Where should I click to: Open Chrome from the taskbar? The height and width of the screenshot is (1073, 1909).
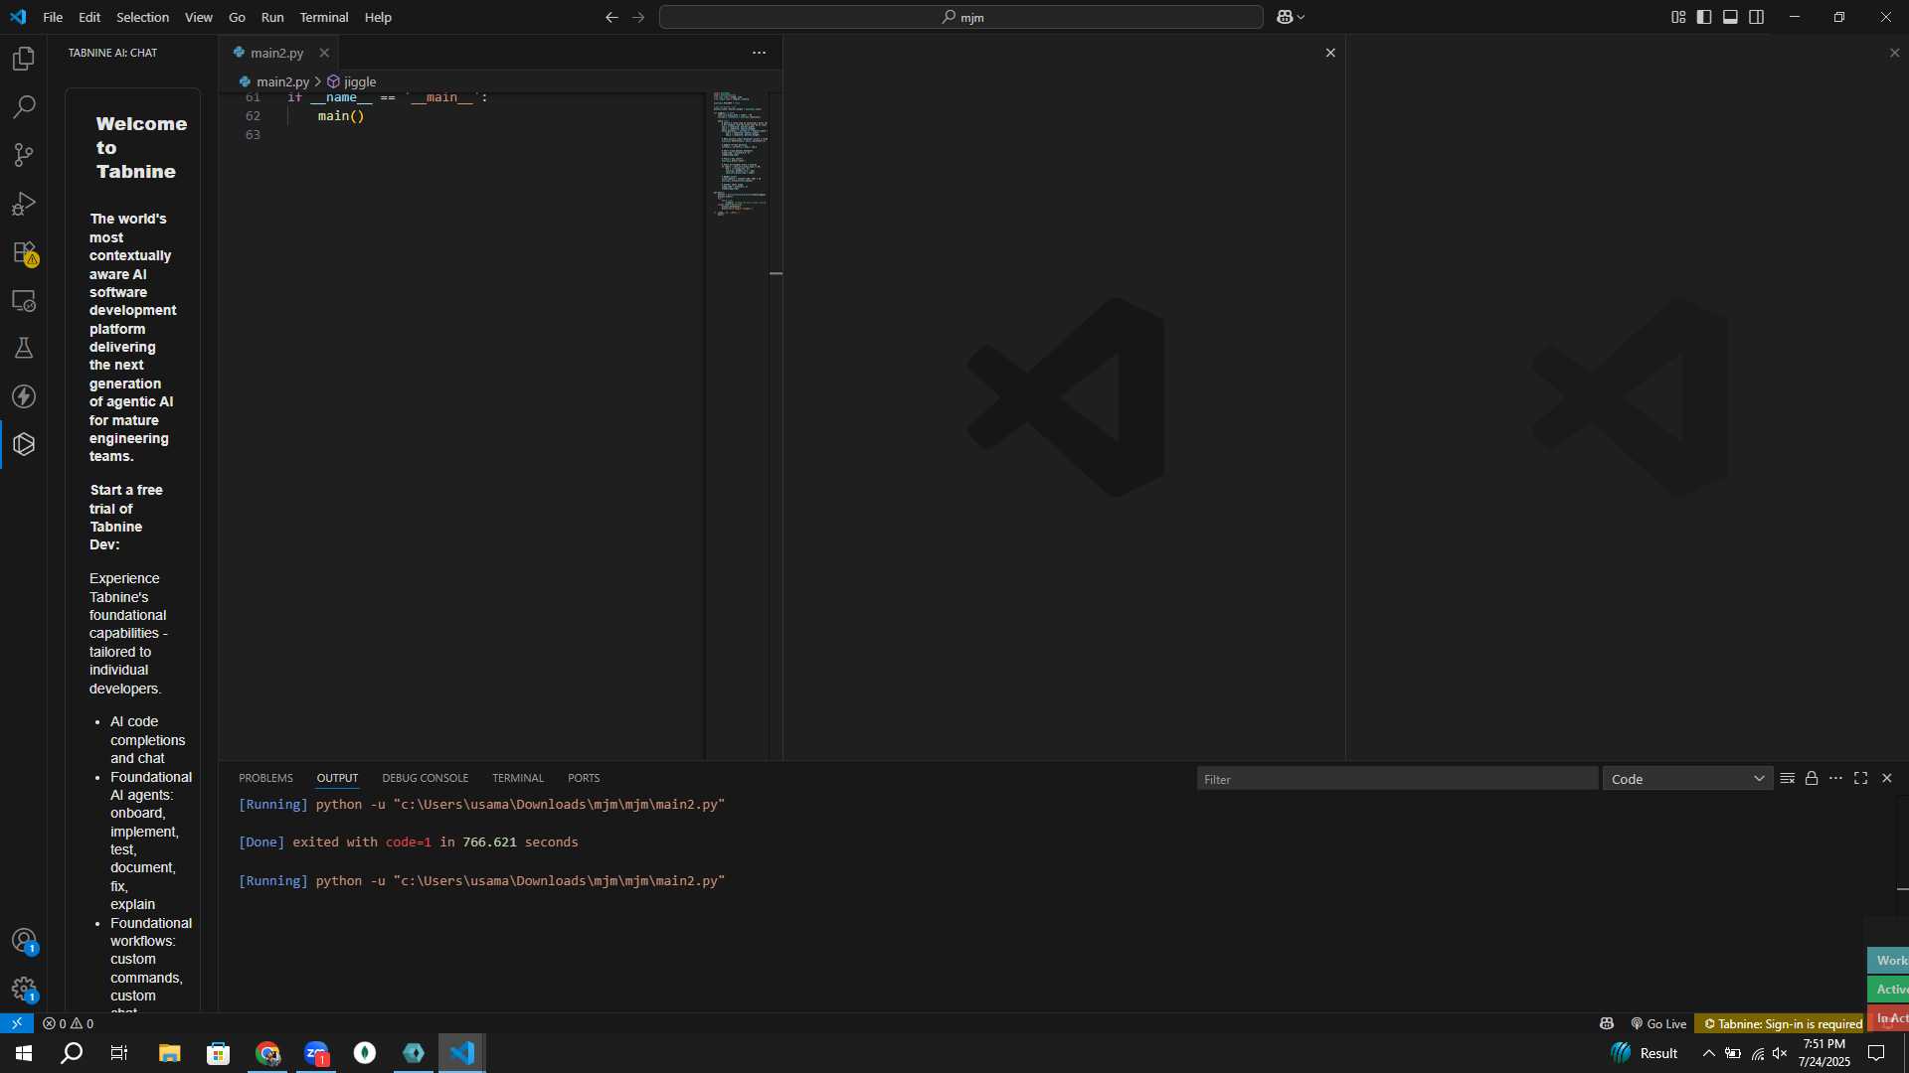tap(267, 1053)
